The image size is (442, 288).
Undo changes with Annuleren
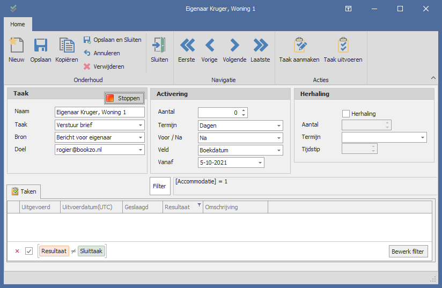102,53
